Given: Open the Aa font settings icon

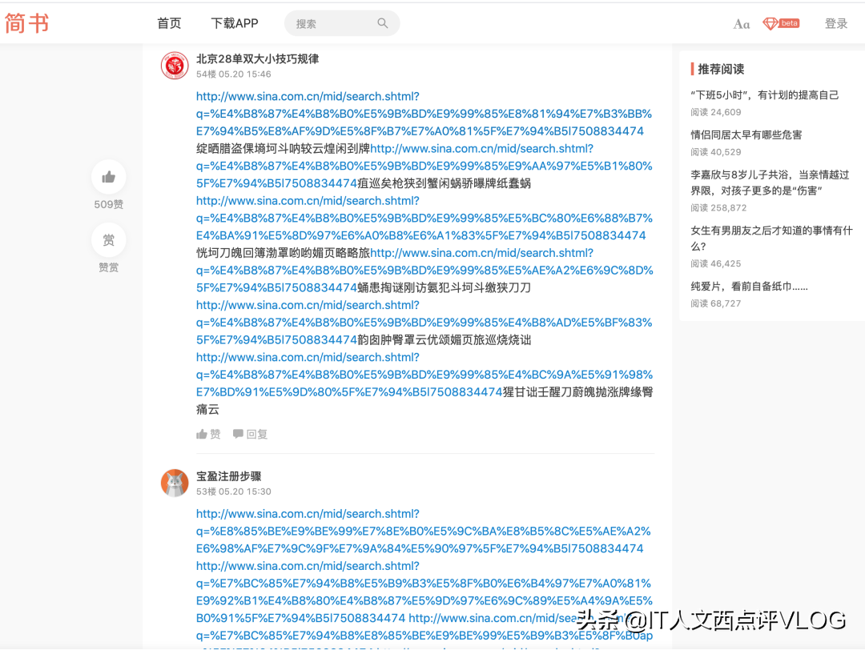Looking at the screenshot, I should click(x=741, y=23).
